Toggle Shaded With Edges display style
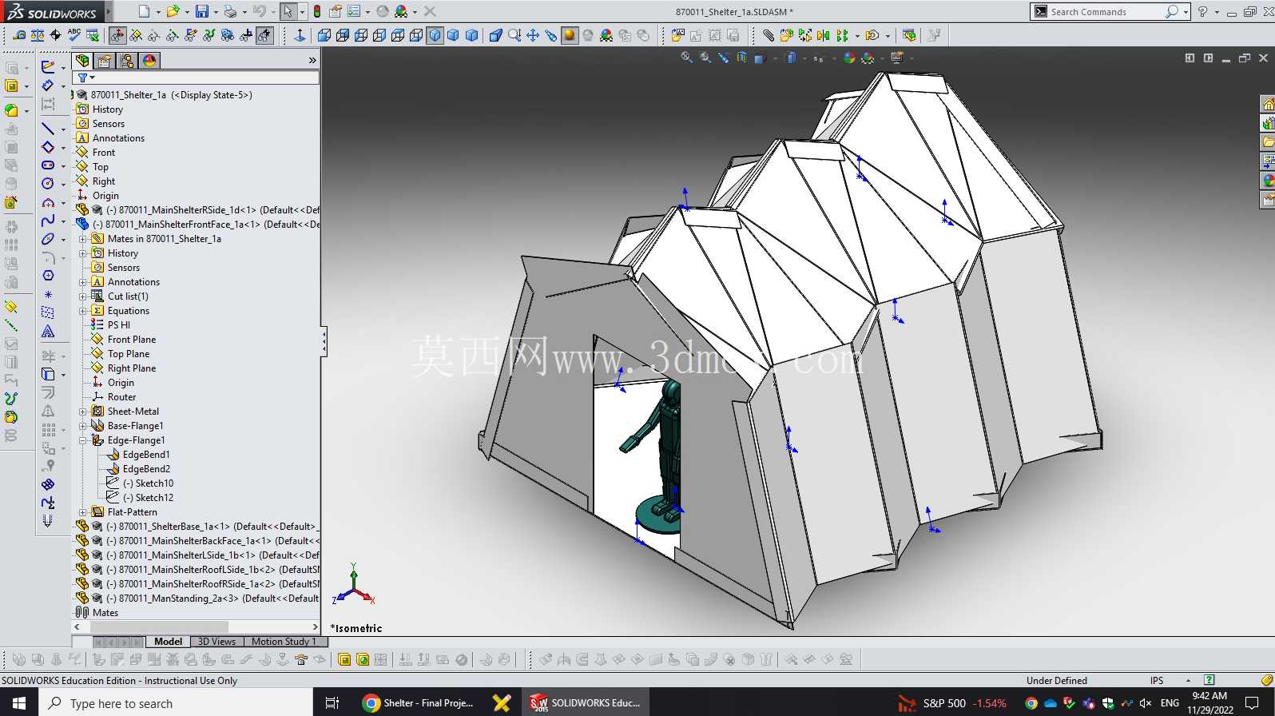 click(x=435, y=35)
